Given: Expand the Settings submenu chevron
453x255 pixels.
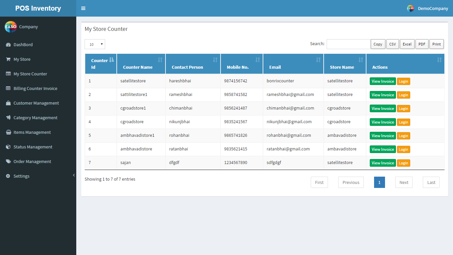Looking at the screenshot, I should click(x=74, y=175).
